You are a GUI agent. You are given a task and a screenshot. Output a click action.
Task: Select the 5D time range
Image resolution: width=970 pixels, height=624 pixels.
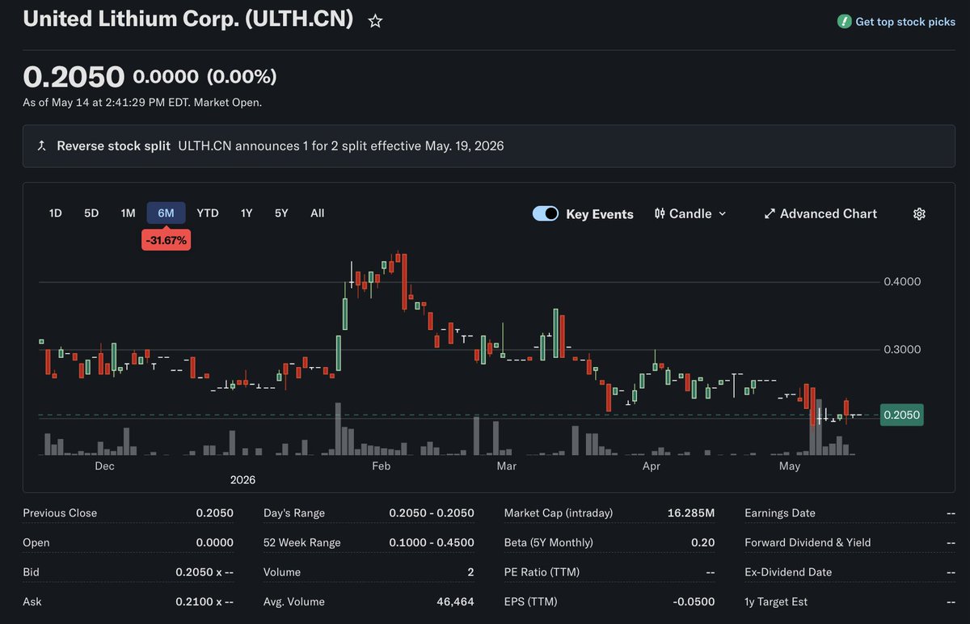point(91,213)
